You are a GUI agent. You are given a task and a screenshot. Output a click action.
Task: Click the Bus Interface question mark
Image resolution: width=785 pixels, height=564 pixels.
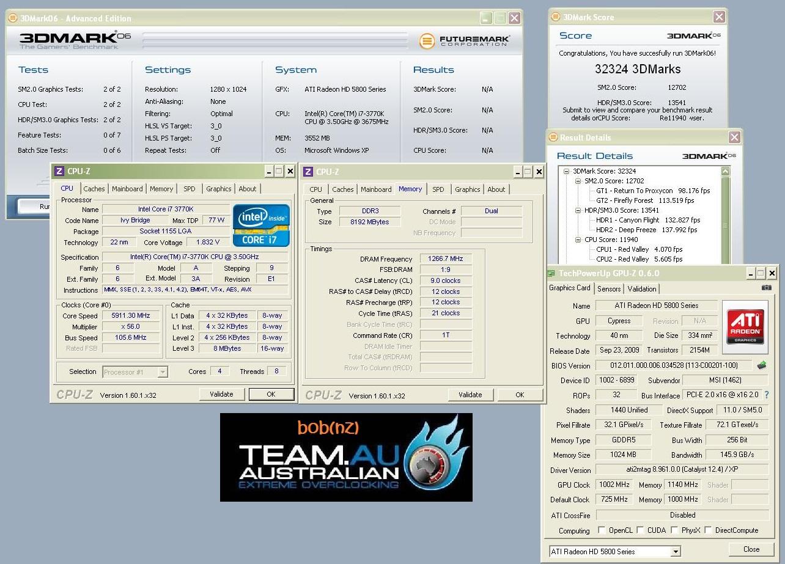[x=767, y=395]
